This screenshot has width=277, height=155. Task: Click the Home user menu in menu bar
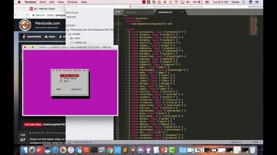[235, 2]
